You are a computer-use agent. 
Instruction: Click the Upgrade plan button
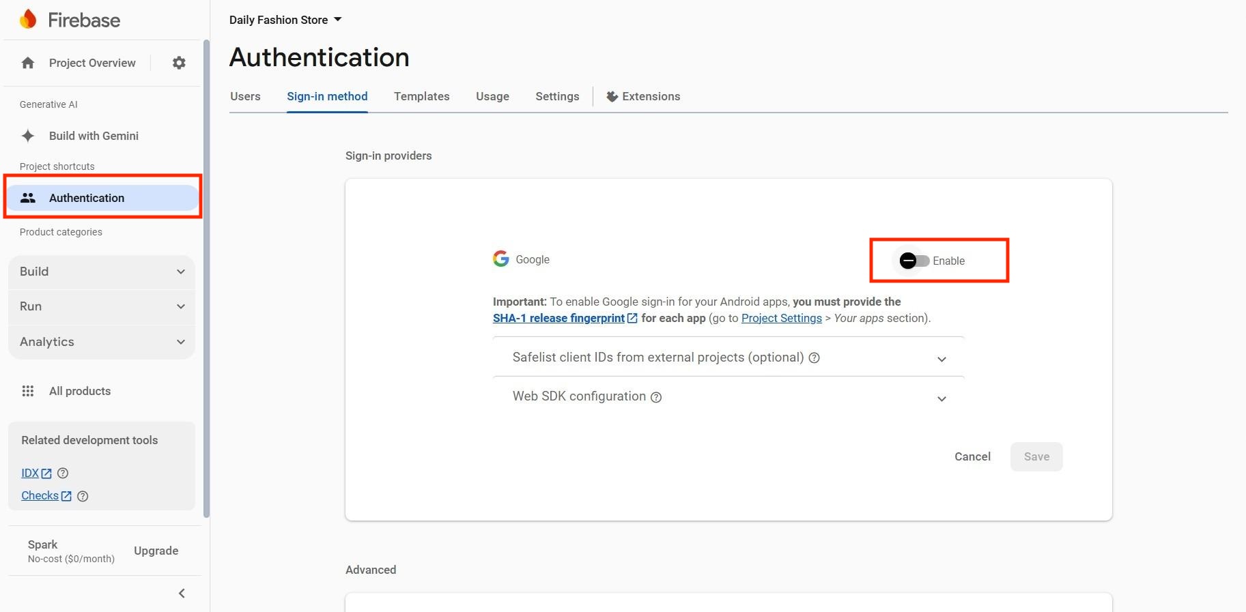(x=156, y=551)
